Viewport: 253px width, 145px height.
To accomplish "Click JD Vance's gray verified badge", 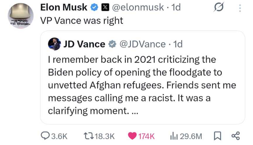I will [x=112, y=44].
